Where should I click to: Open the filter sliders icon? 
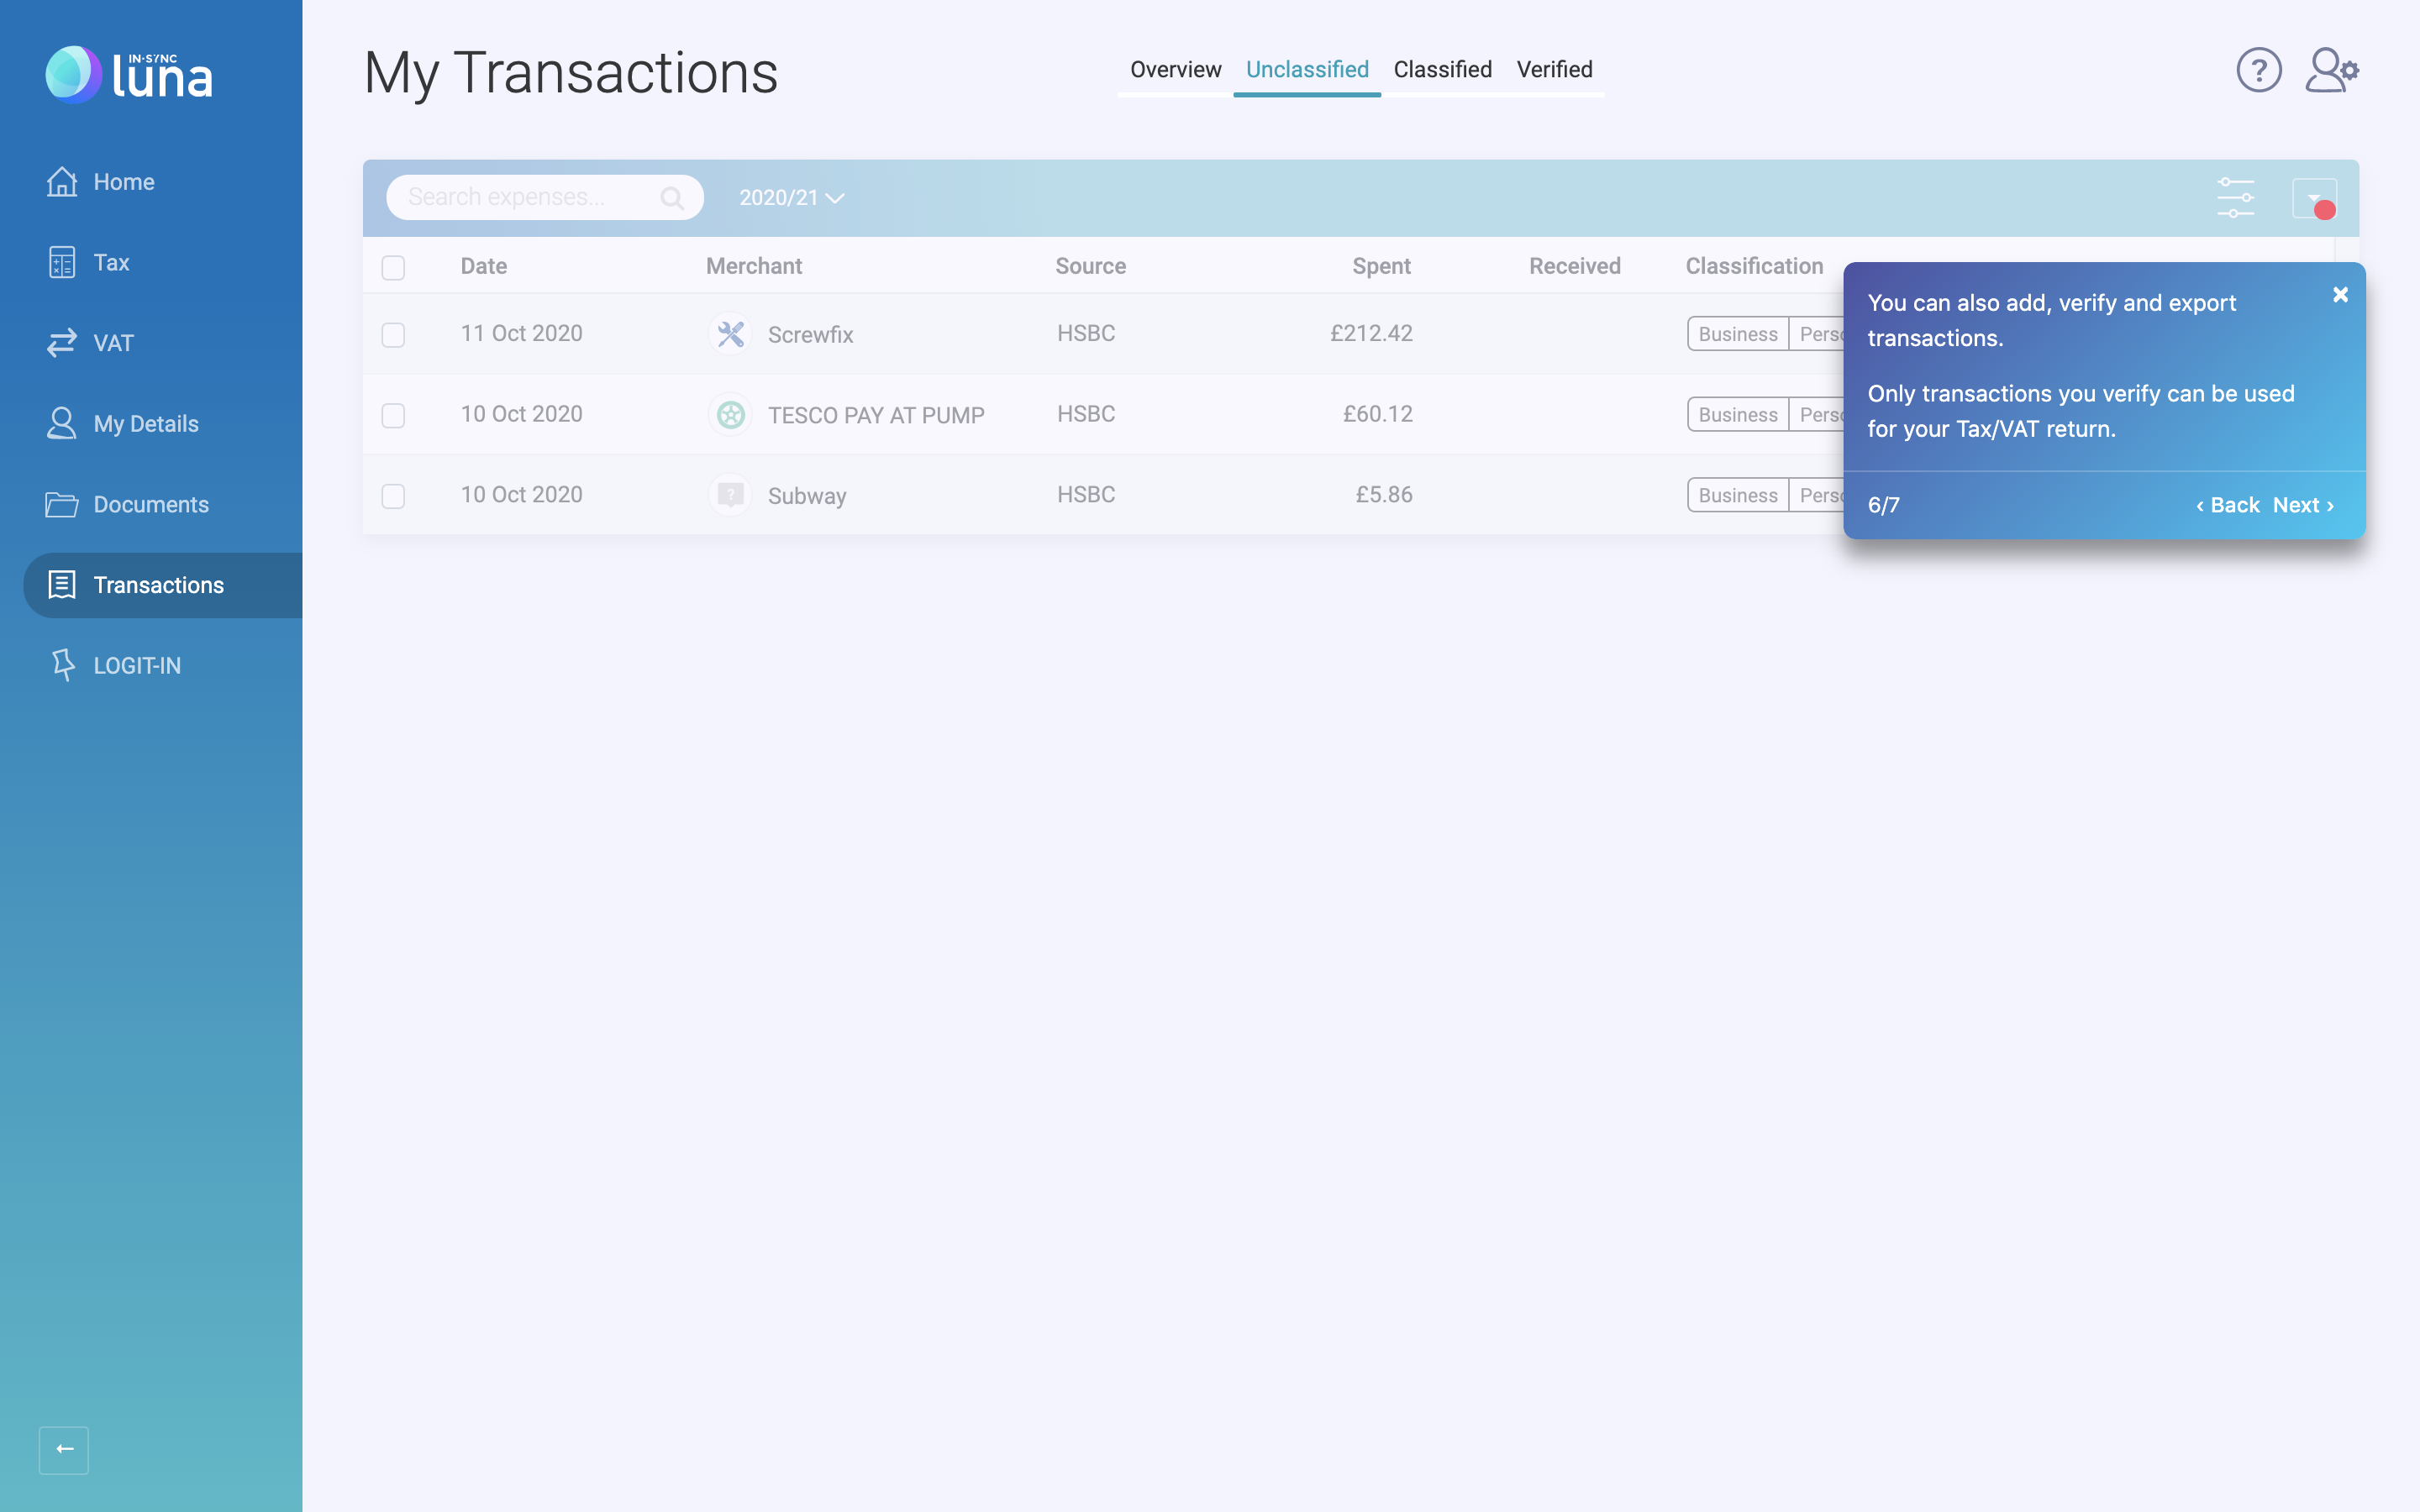click(x=2235, y=198)
